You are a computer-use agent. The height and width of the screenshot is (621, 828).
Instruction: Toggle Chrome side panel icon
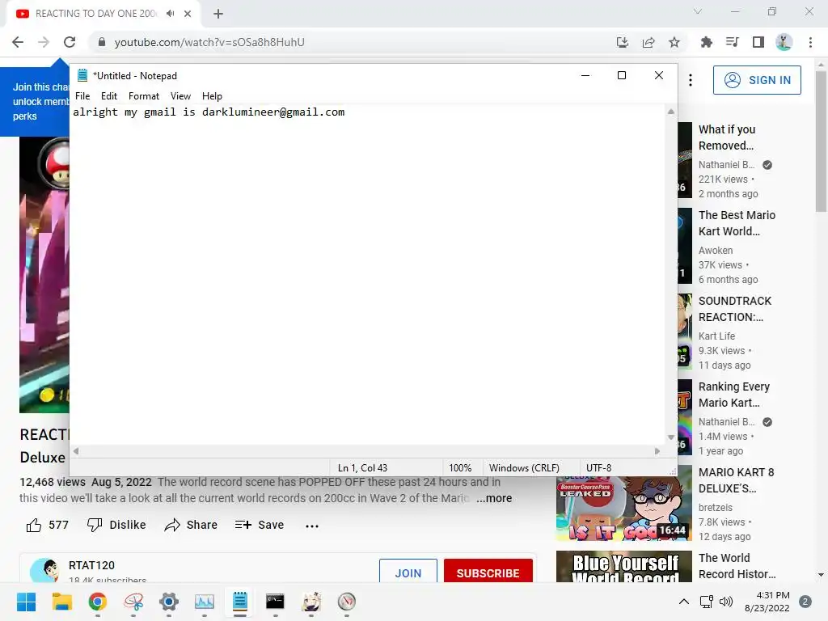(758, 42)
